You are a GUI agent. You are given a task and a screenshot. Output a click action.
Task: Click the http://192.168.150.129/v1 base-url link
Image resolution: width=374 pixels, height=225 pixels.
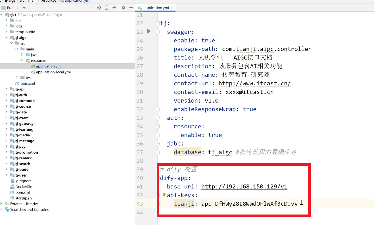pyautogui.click(x=244, y=186)
